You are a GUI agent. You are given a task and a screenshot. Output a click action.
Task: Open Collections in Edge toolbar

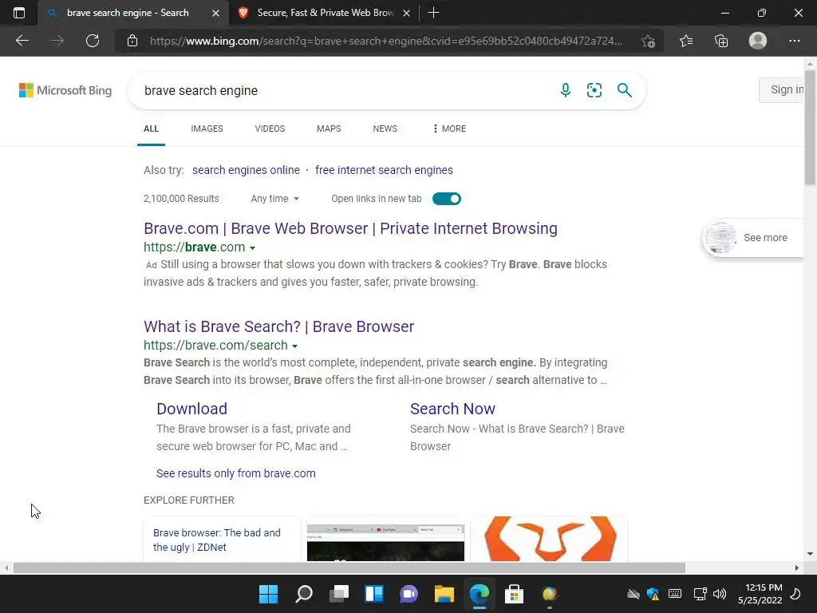pos(721,41)
